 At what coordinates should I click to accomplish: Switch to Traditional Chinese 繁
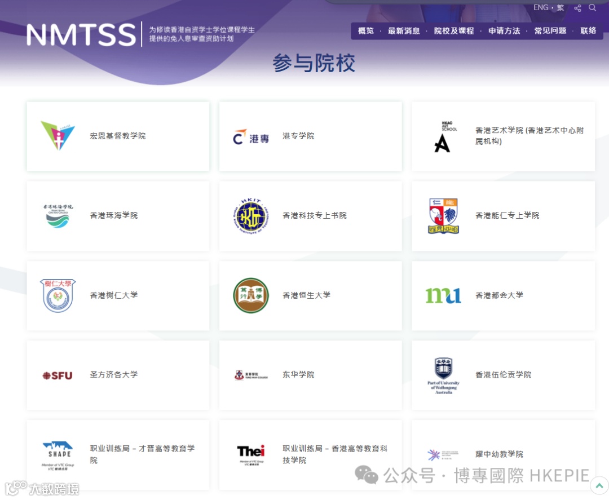[561, 8]
